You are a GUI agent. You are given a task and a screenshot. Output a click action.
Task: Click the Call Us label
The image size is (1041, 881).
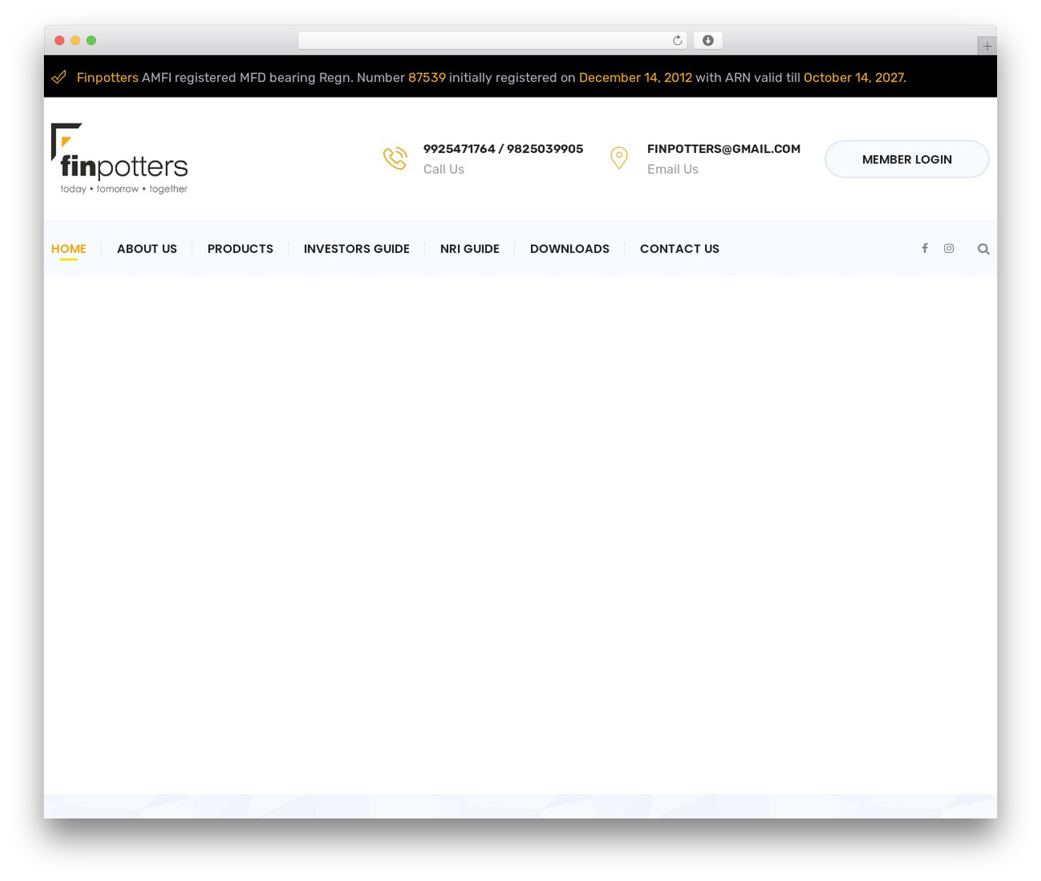pos(444,169)
